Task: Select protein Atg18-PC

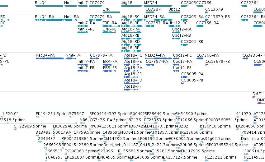Action: coord(131,58)
